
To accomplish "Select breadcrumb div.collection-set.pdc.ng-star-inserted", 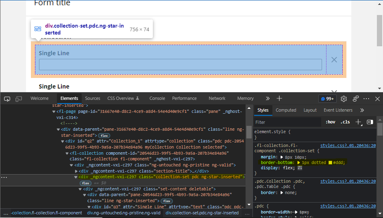I will click(x=202, y=213).
